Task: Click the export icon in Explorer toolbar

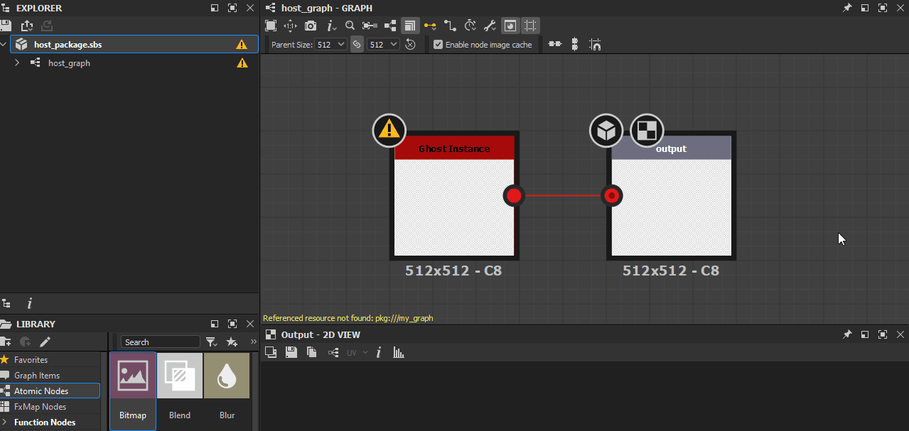Action: 27,26
